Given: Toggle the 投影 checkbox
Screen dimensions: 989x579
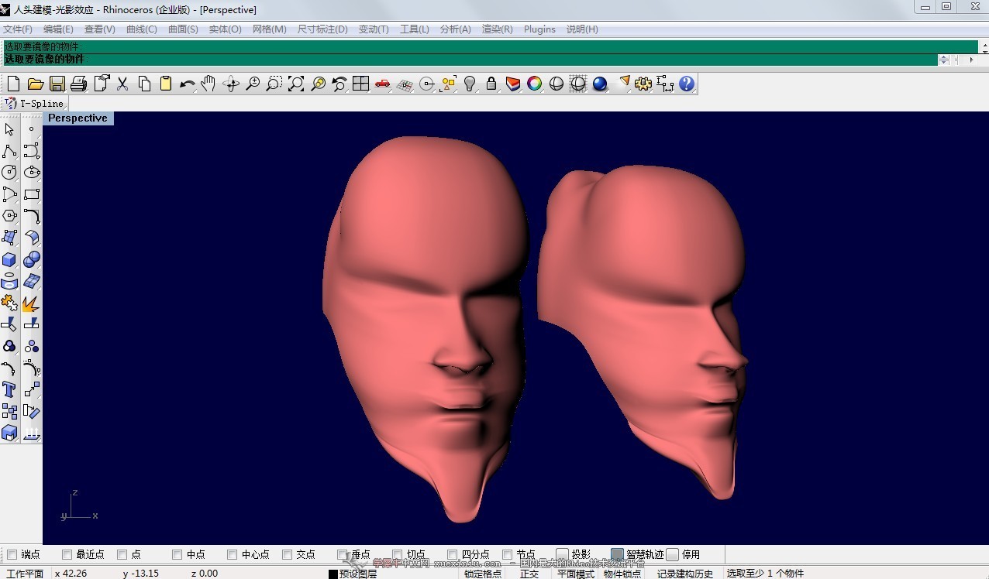Looking at the screenshot, I should pyautogui.click(x=563, y=554).
